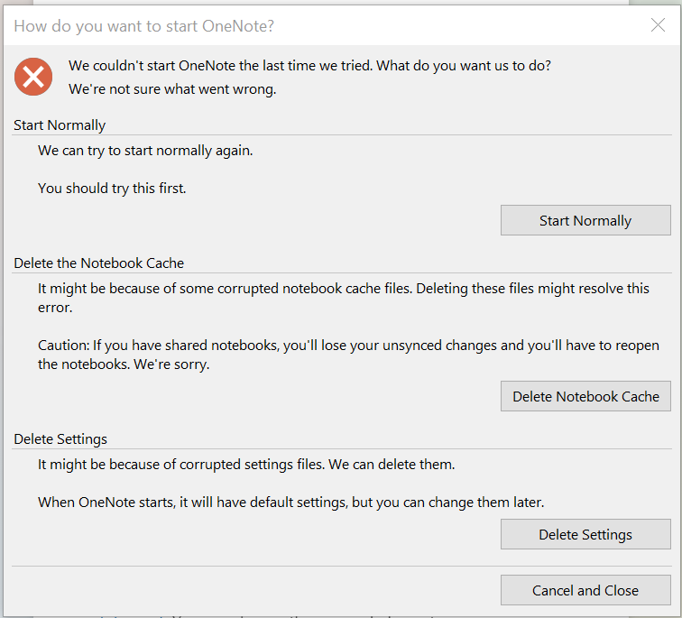Click 'We couldn't start OneNote the last time' message

coord(309,66)
